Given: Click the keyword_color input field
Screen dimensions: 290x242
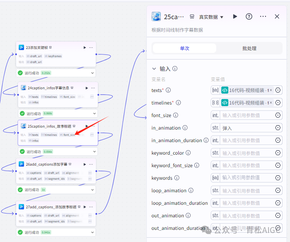Looking at the screenshot, I should point(247,153).
